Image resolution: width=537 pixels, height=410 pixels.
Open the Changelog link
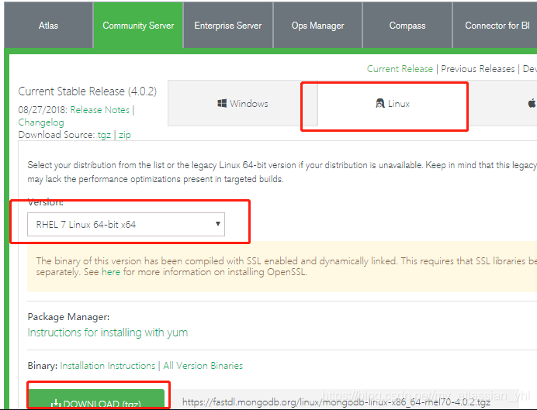tap(41, 122)
